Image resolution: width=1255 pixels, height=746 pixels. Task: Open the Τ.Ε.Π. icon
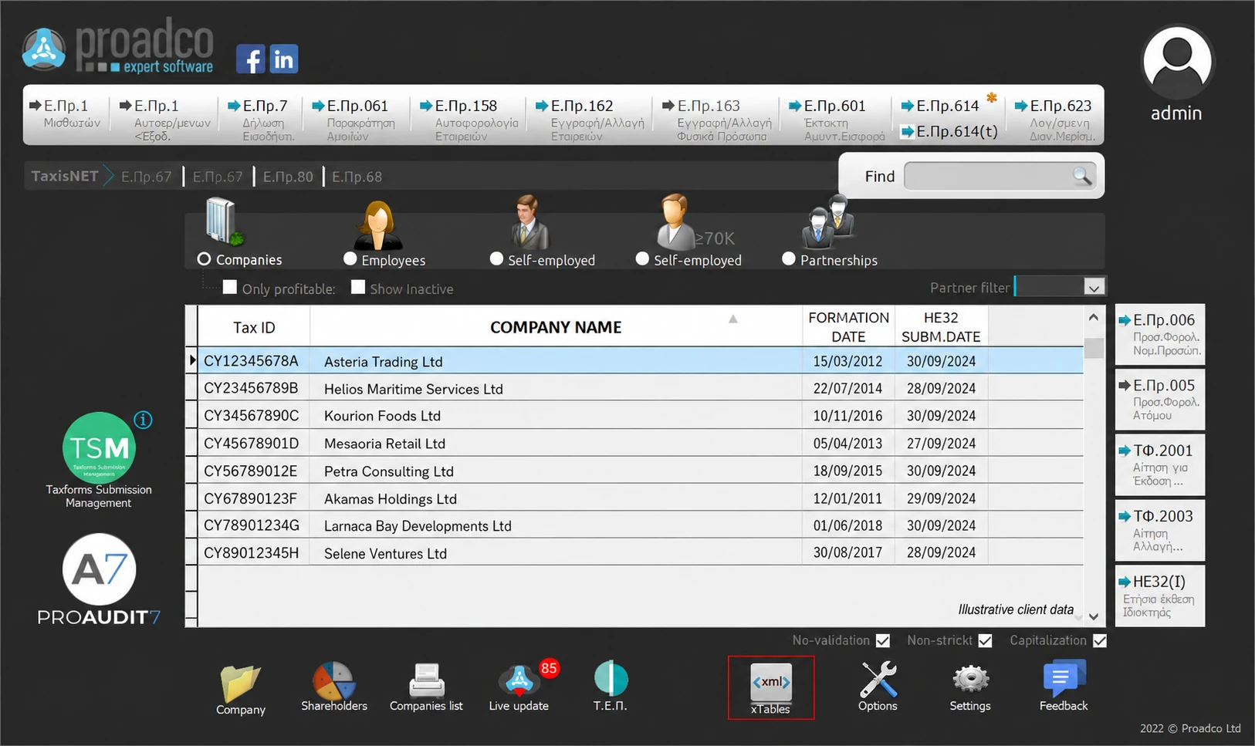point(611,679)
